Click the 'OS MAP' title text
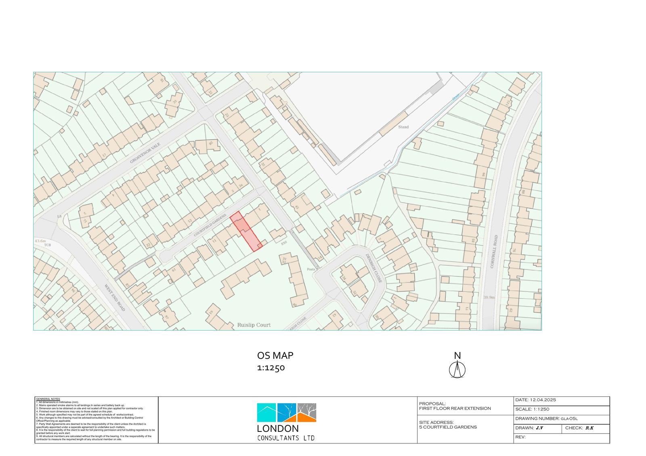 (275, 356)
